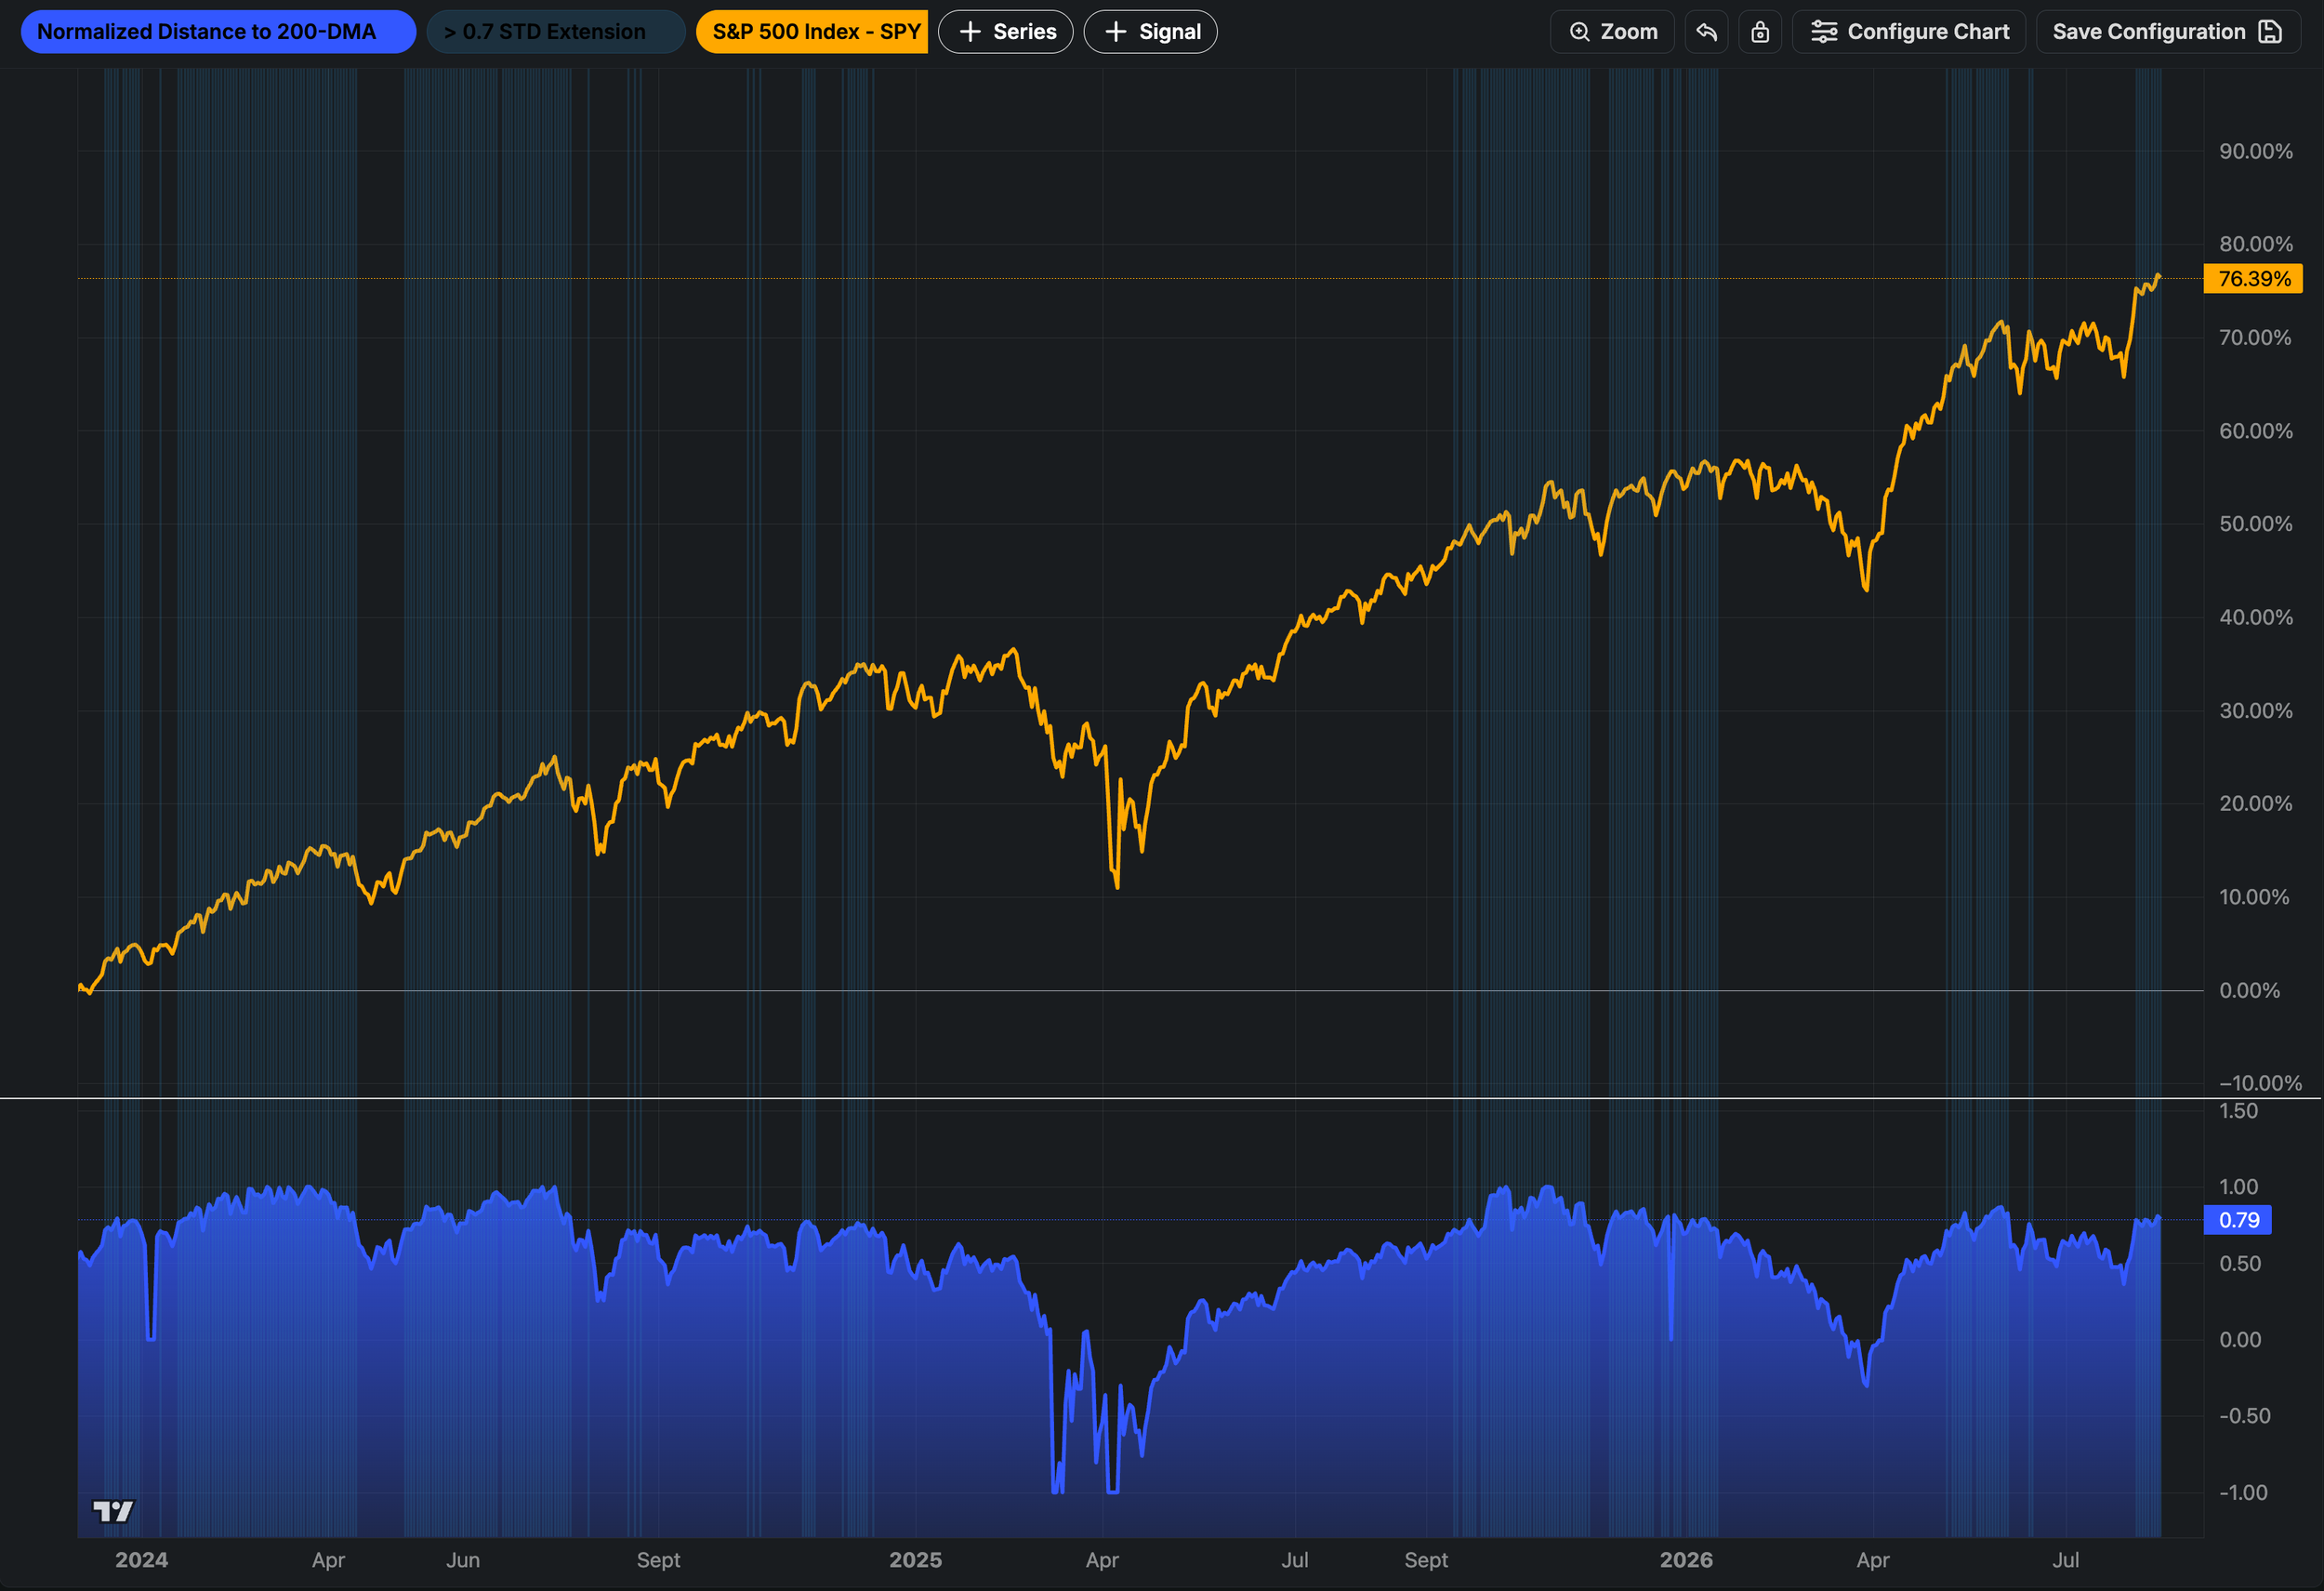The height and width of the screenshot is (1591, 2324).
Task: Click the 0.00% axis label
Action: point(2250,991)
